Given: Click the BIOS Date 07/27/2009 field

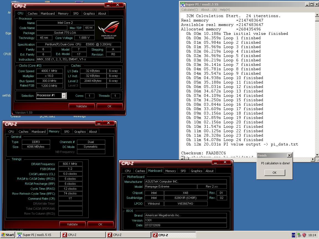Looking at the screenshot, I should tap(186, 225).
